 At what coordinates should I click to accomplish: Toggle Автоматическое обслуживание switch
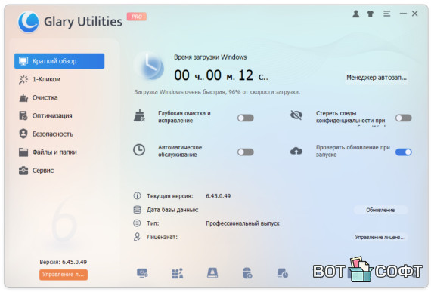(246, 152)
